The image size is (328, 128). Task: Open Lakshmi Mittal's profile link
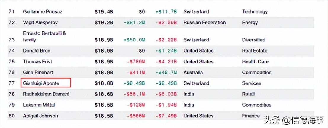point(39,105)
